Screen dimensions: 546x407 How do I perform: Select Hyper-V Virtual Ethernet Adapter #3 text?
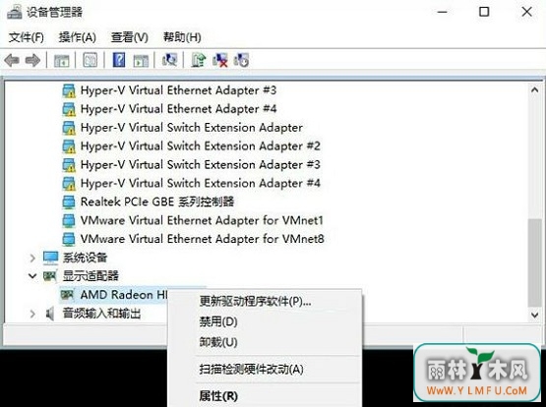pos(178,90)
